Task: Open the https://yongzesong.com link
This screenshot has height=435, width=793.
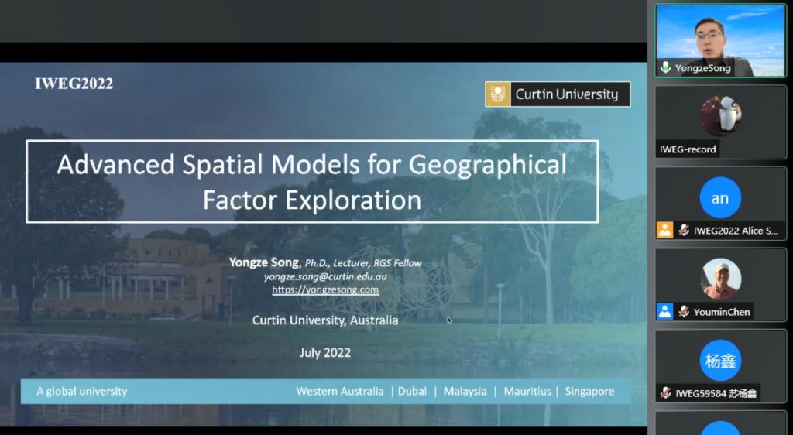Action: [x=325, y=290]
